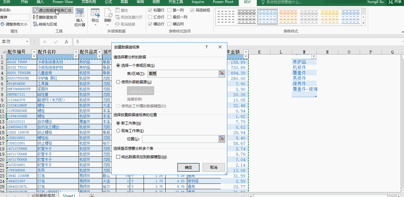Screen dimensions: 404x197
Task: Enable the Total Row (汇总行) checkbox
Action: pyautogui.click(x=150, y=17)
